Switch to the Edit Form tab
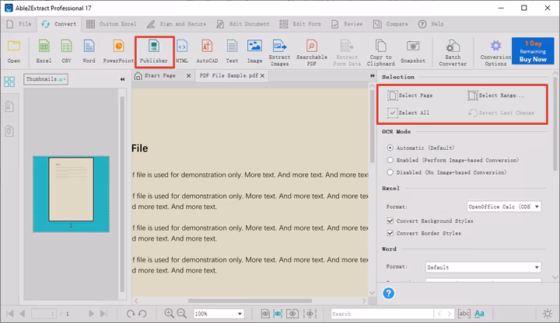This screenshot has height=323, width=560. click(300, 24)
